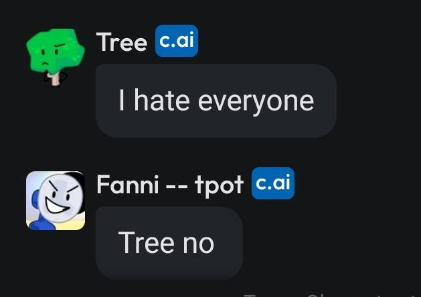Click the letter "I" starting Tree's message
421x297 pixels.
coord(121,100)
